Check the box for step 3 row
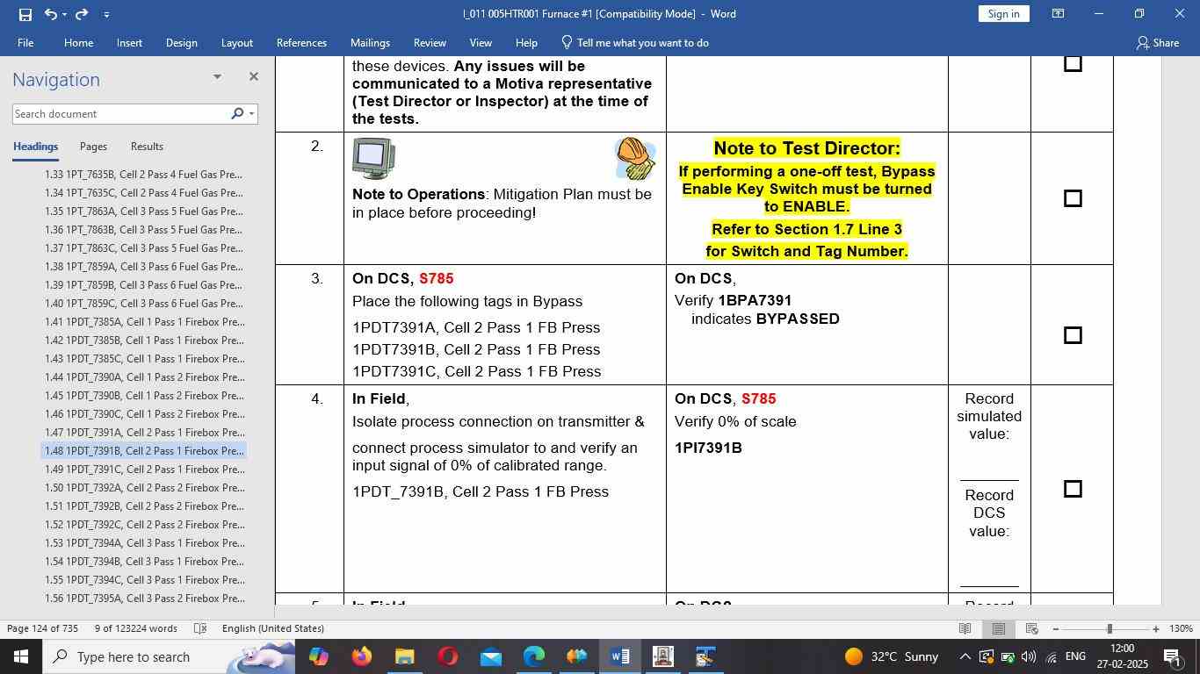Screen dimensions: 1200x674 tap(1073, 335)
